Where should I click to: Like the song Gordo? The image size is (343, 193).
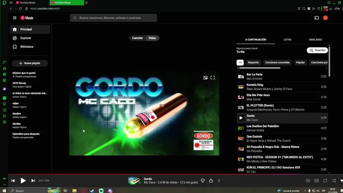point(211,181)
